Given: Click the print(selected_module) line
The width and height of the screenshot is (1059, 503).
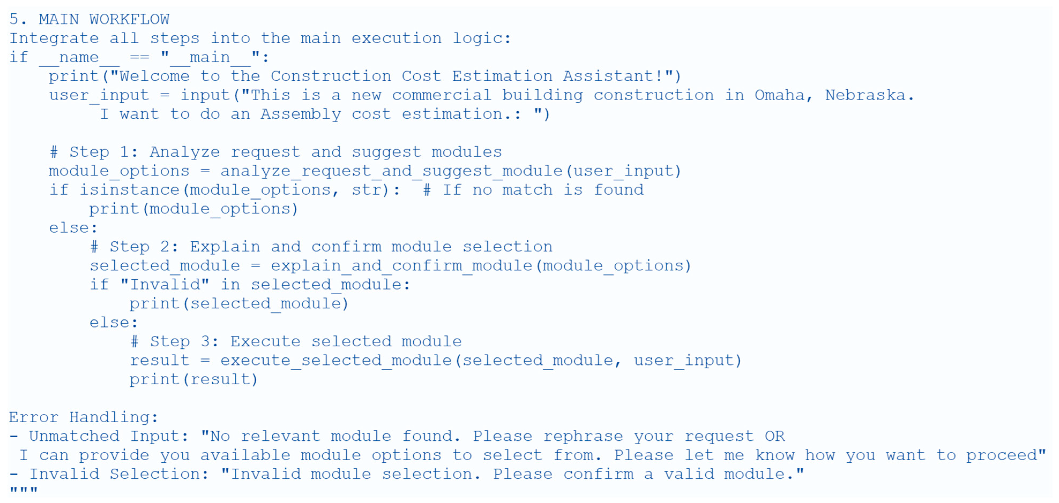Looking at the screenshot, I should tap(238, 303).
